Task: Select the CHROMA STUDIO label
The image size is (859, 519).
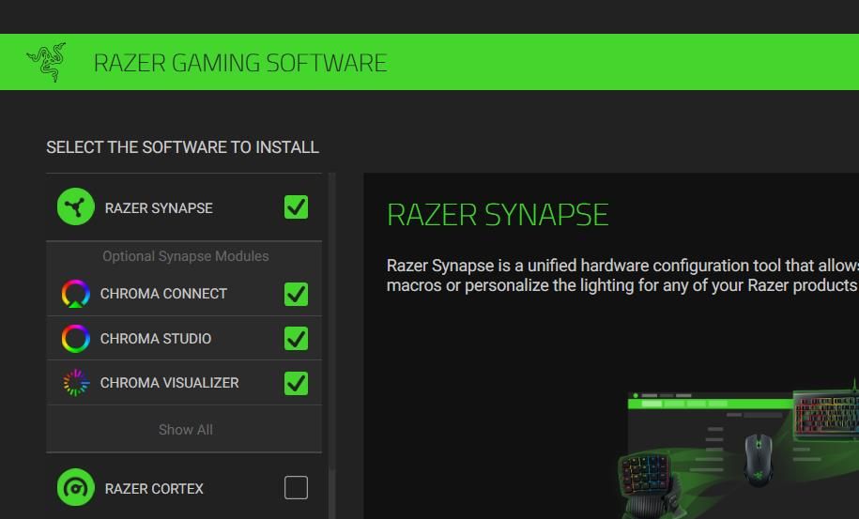Action: click(x=156, y=338)
